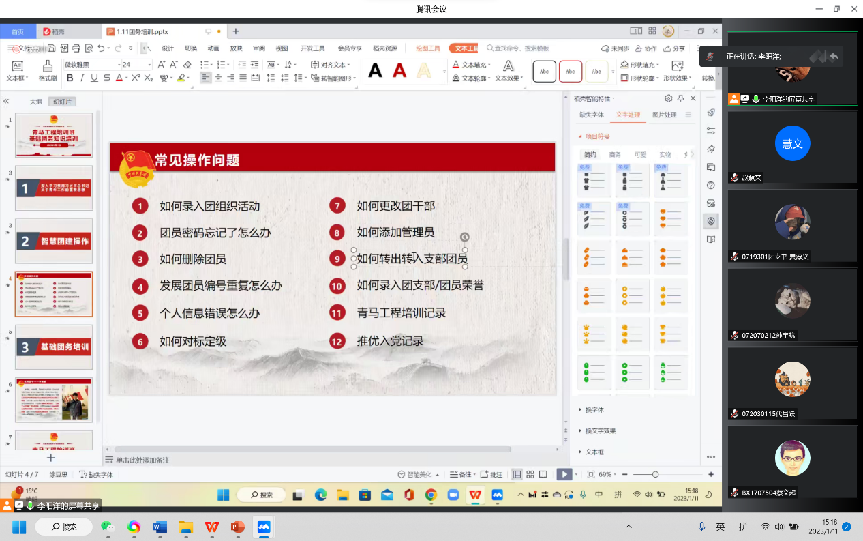Select the slide 3 基础团务培训 thumbnail

click(54, 347)
